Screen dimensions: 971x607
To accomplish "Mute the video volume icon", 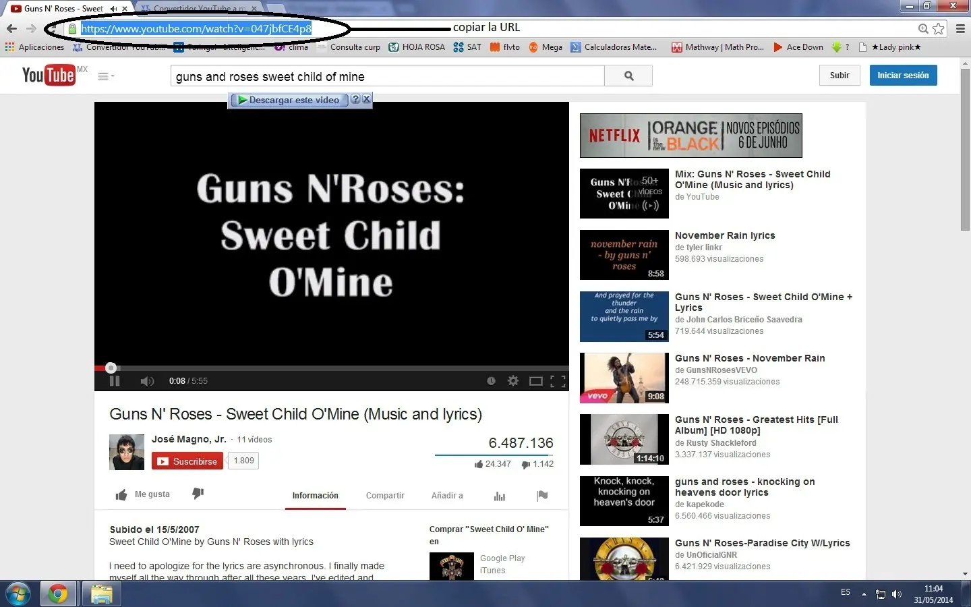I will [147, 381].
